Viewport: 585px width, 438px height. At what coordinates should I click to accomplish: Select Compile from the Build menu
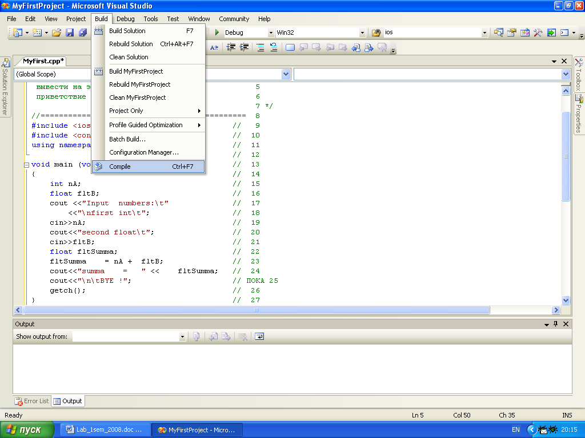pyautogui.click(x=149, y=167)
